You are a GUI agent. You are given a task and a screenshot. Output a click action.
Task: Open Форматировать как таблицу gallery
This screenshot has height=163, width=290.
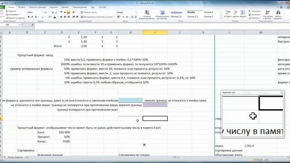click(162, 15)
